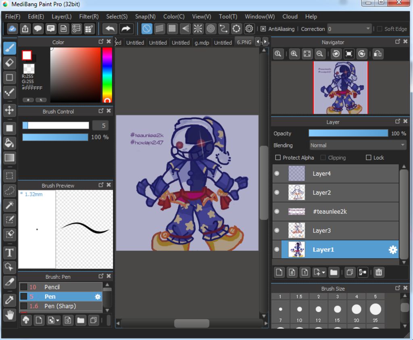Zoom in within Navigator panel
Screen dimensions: 413x340
click(x=294, y=54)
